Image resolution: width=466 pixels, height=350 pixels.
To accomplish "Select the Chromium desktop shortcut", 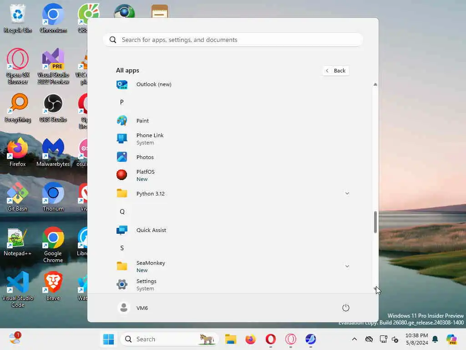I will click(x=53, y=18).
